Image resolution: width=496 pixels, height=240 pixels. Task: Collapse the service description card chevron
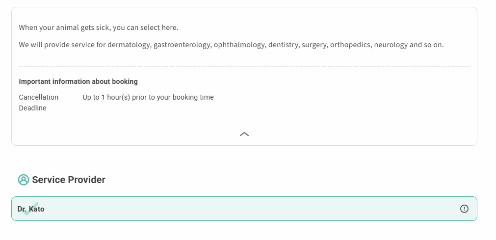pos(244,134)
